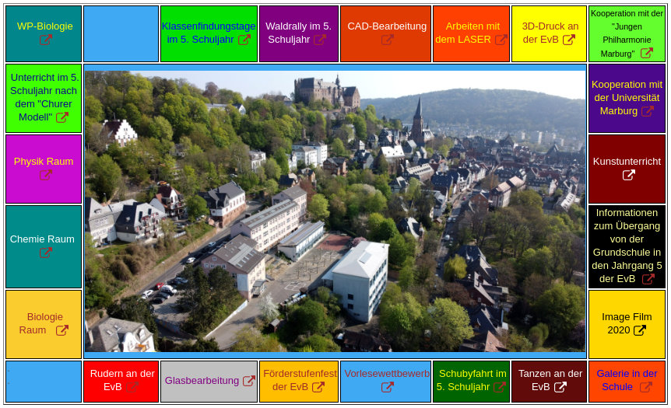
Task: Open Kooperation mit Jungen Philharmonie Marburg
Action: (x=627, y=33)
